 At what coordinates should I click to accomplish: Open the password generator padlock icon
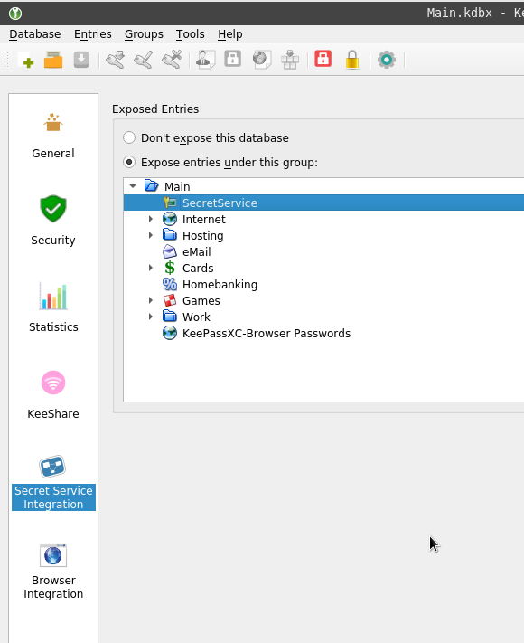click(352, 60)
